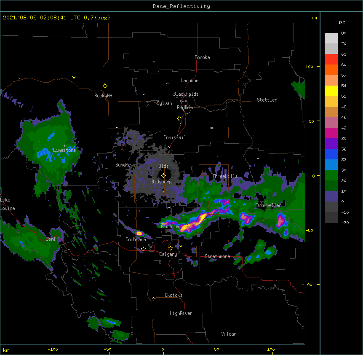Click the yellow storm core northeast of Airdrie
363x355 pixels.
pos(193,224)
